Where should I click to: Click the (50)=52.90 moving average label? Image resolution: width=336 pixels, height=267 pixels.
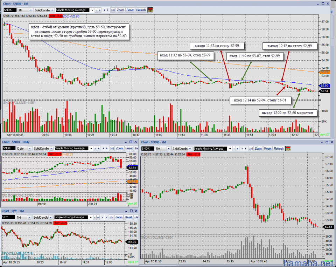[x=71, y=16]
